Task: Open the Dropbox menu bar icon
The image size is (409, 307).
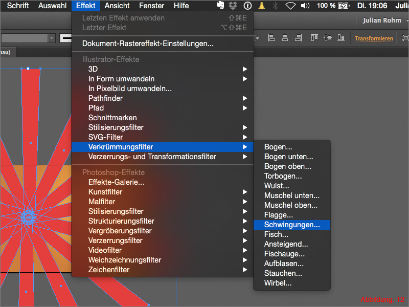Action: pos(232,6)
